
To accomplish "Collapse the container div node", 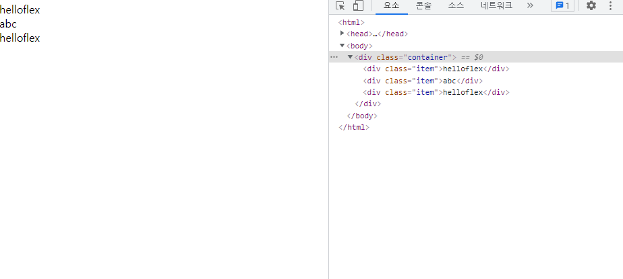I will tap(351, 57).
